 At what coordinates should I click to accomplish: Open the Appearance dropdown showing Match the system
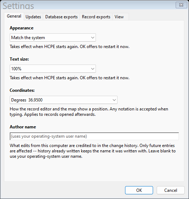tap(53, 38)
